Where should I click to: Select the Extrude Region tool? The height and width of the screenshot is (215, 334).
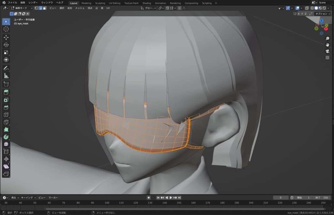6,92
